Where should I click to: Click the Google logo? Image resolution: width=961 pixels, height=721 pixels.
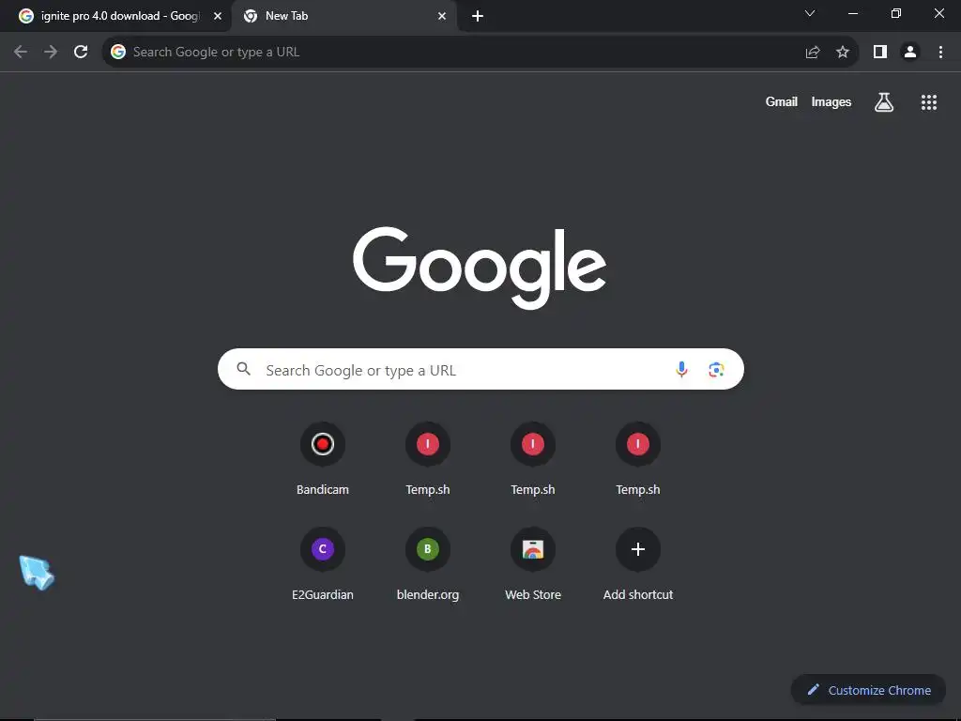coord(480,268)
